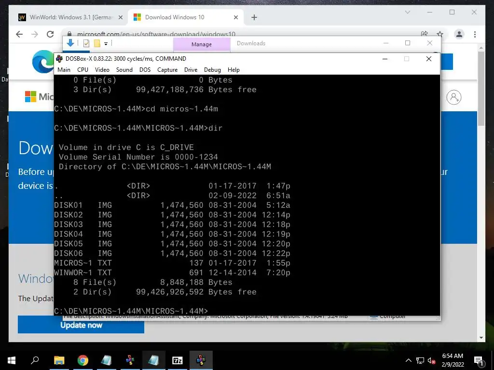Click the DOSBox-X title bar app icon
This screenshot has height=370, width=494.
tap(59, 58)
